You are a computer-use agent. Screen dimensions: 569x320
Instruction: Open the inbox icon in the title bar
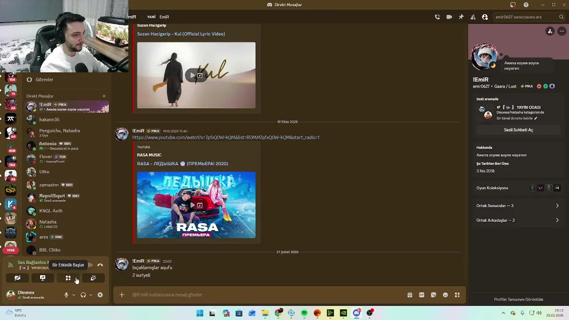click(x=513, y=5)
